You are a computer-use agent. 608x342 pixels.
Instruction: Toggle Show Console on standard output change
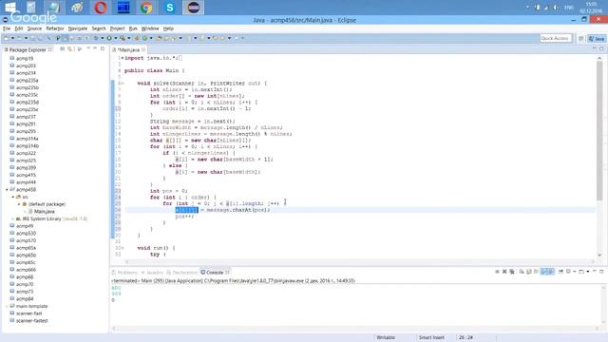tap(543, 272)
